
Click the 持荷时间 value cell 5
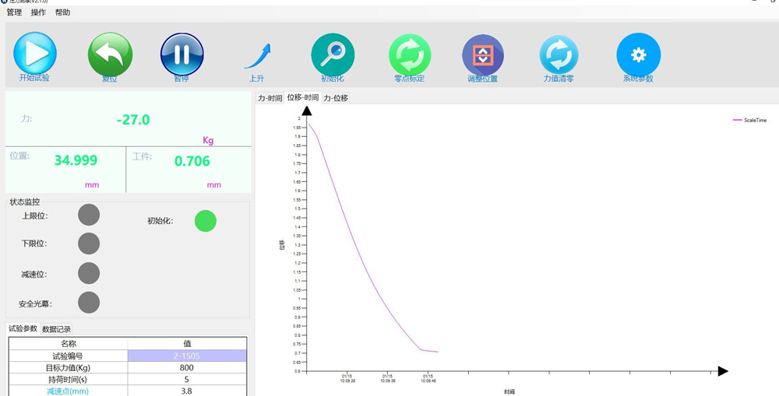coord(187,380)
